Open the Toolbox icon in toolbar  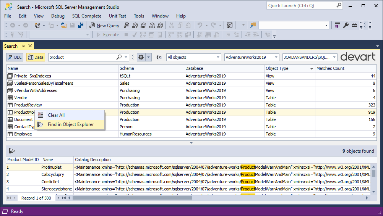354,25
